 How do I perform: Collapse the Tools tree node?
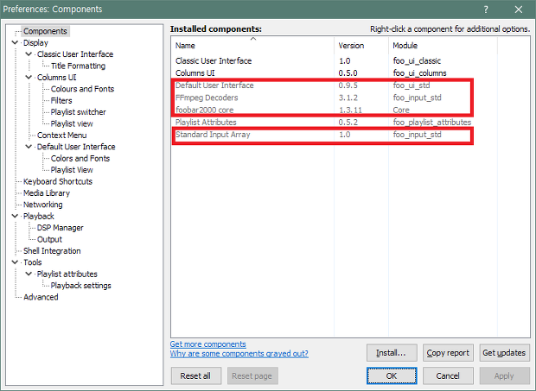click(x=15, y=262)
